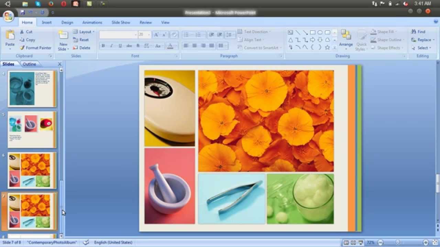440x247 pixels.
Task: Select the Down Arrow shape
Action: coord(320,40)
